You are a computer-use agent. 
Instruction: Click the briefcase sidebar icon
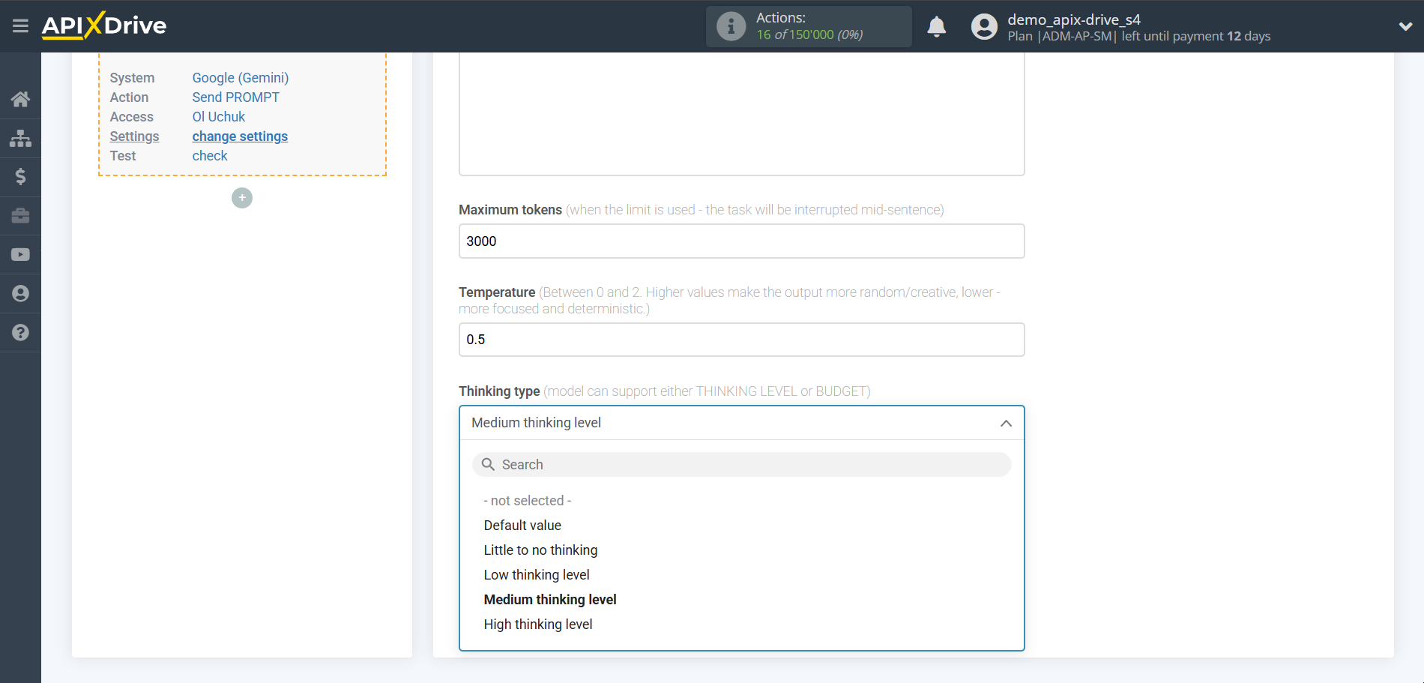[20, 216]
